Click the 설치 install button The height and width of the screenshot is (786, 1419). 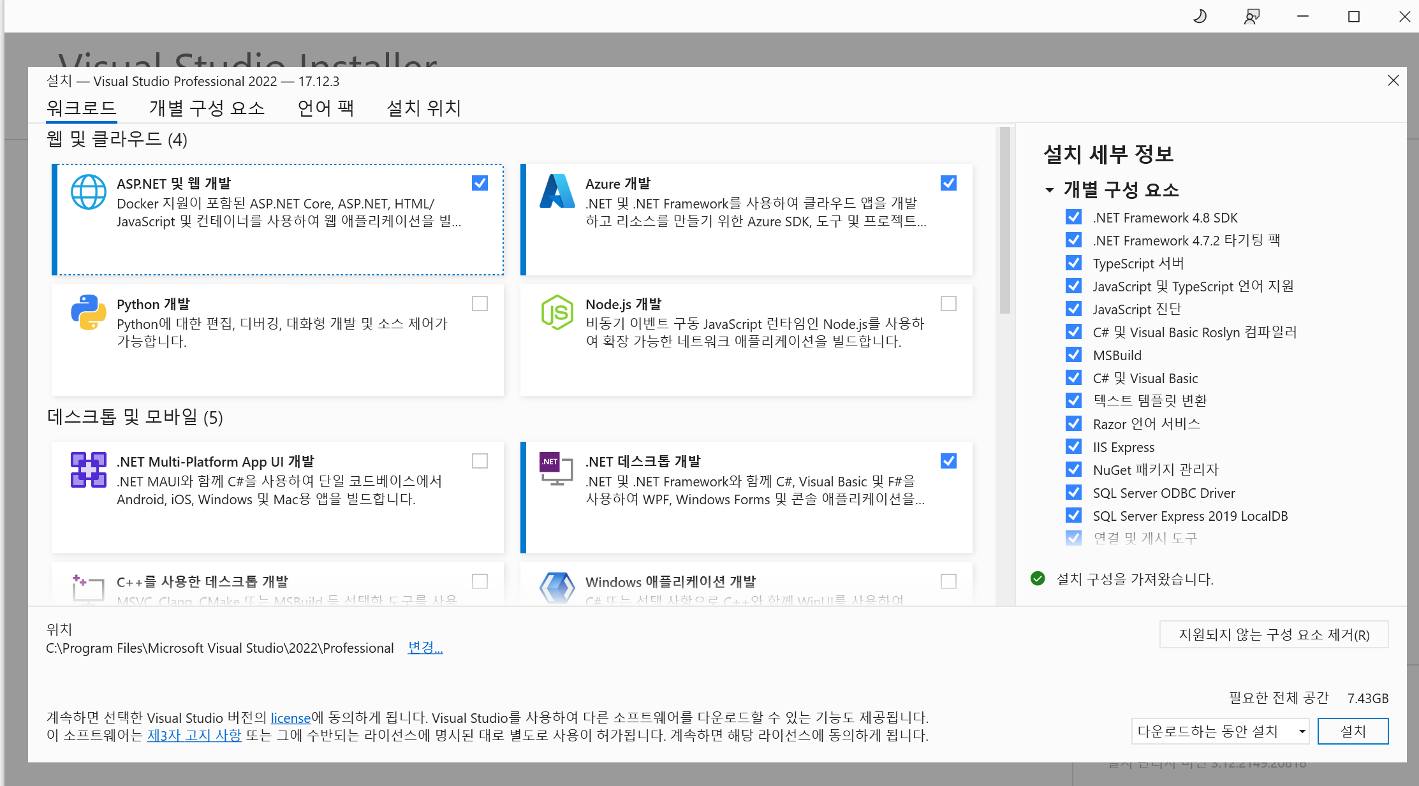click(1353, 731)
